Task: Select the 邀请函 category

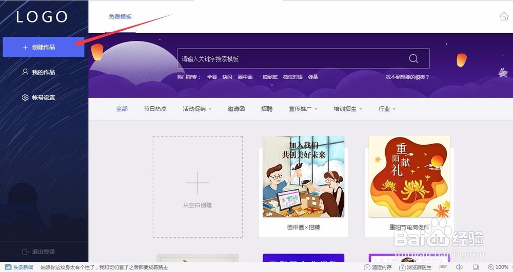Action: click(236, 109)
